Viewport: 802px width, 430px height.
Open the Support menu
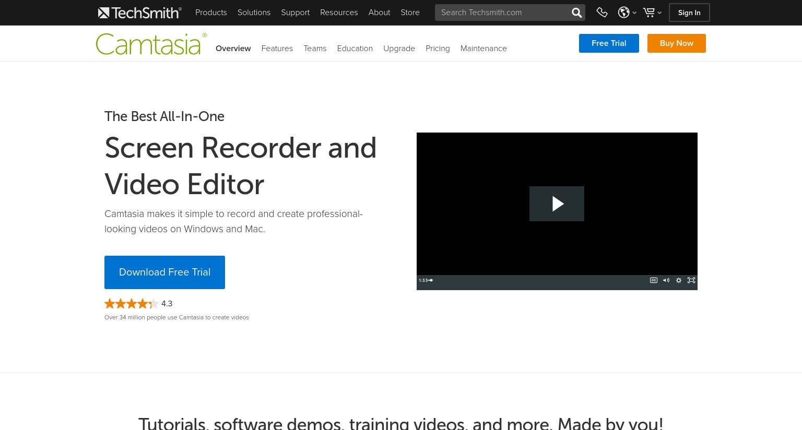(295, 13)
